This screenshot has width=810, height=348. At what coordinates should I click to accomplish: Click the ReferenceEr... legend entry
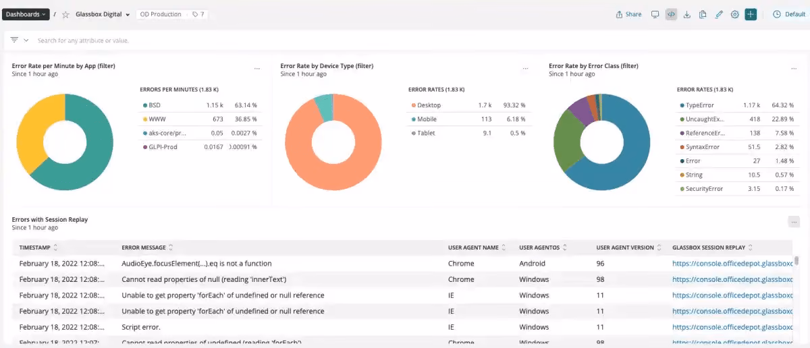(738, 133)
